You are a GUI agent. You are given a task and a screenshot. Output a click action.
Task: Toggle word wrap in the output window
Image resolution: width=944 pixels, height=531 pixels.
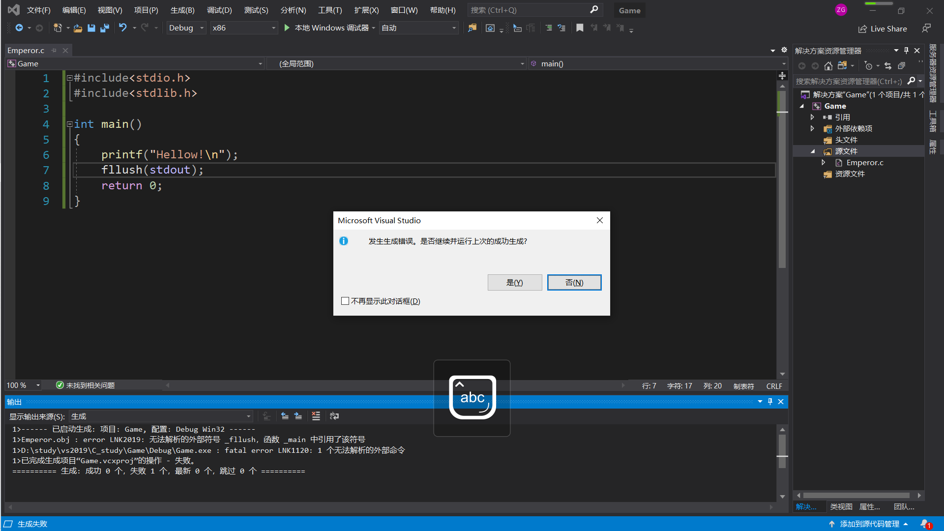click(x=334, y=416)
